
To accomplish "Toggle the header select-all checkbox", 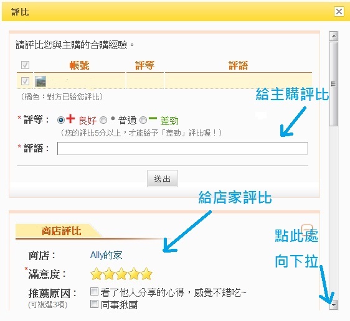I will pos(25,65).
